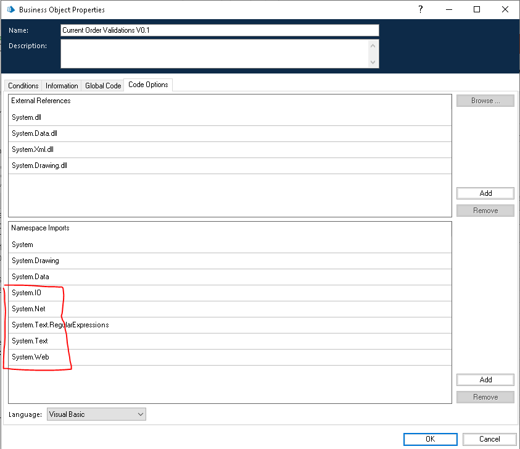Click Description scrollbar down arrow
This screenshot has height=449, width=520.
373,62
